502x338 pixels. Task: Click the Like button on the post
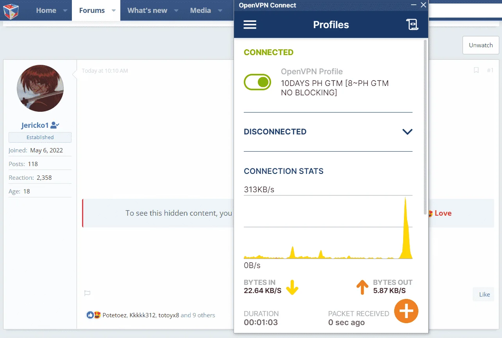(x=484, y=295)
